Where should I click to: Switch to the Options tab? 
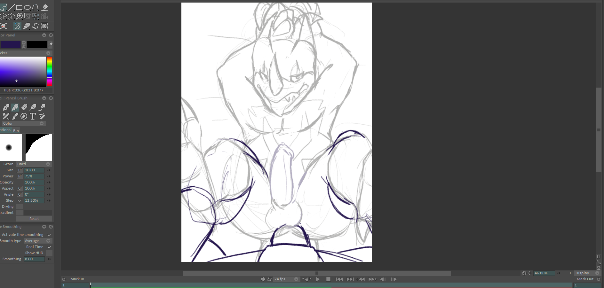[5, 130]
